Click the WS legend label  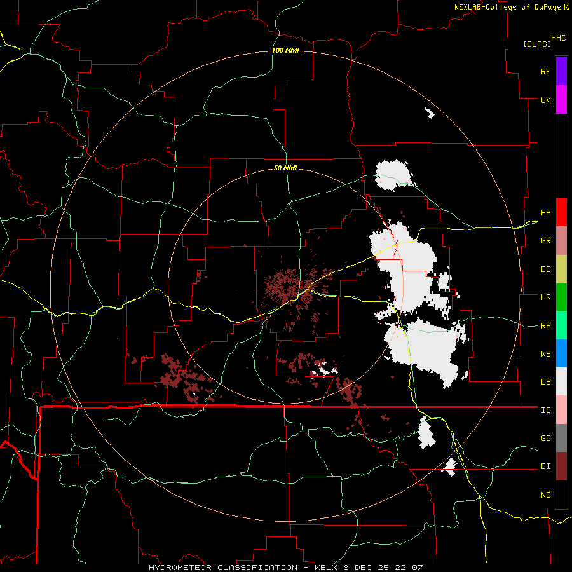pyautogui.click(x=545, y=354)
